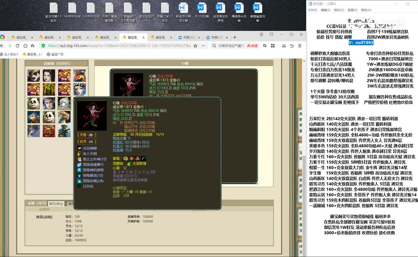Open the browser hamburger main menu
This screenshot has width=418, height=257.
(x=300, y=46)
